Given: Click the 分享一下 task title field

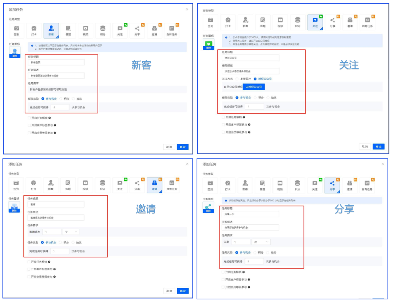Looking at the screenshot, I should pyautogui.click(x=250, y=214).
